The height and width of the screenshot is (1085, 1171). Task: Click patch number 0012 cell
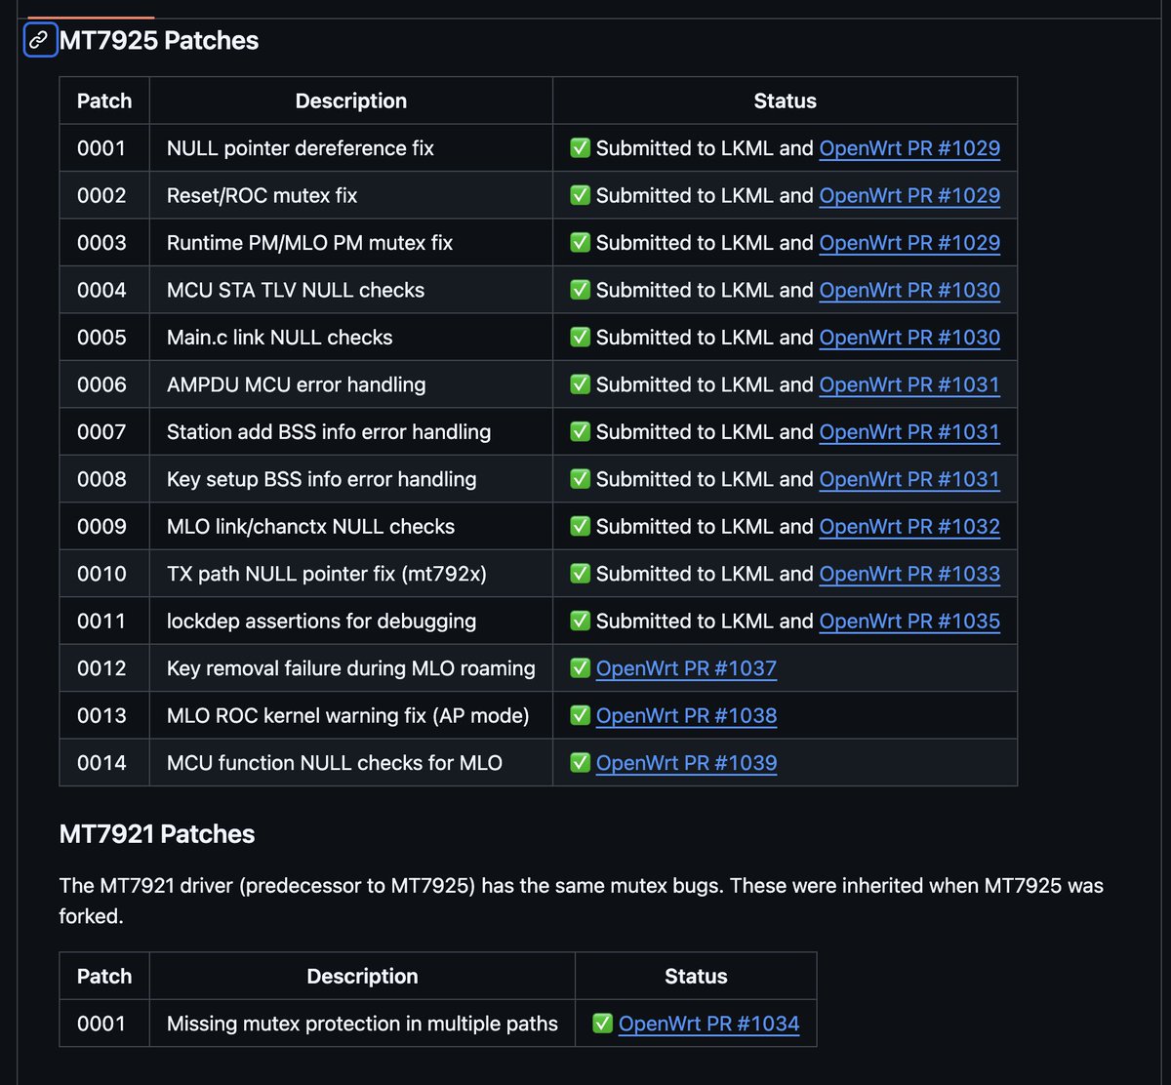click(x=104, y=668)
